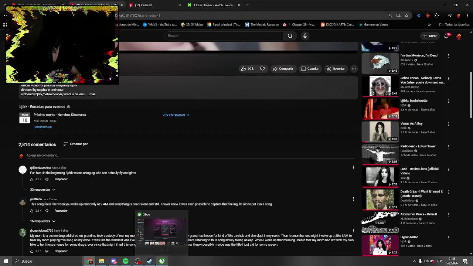Open björk : bachelorette video thumbnail
The width and height of the screenshot is (473, 266).
(x=380, y=109)
